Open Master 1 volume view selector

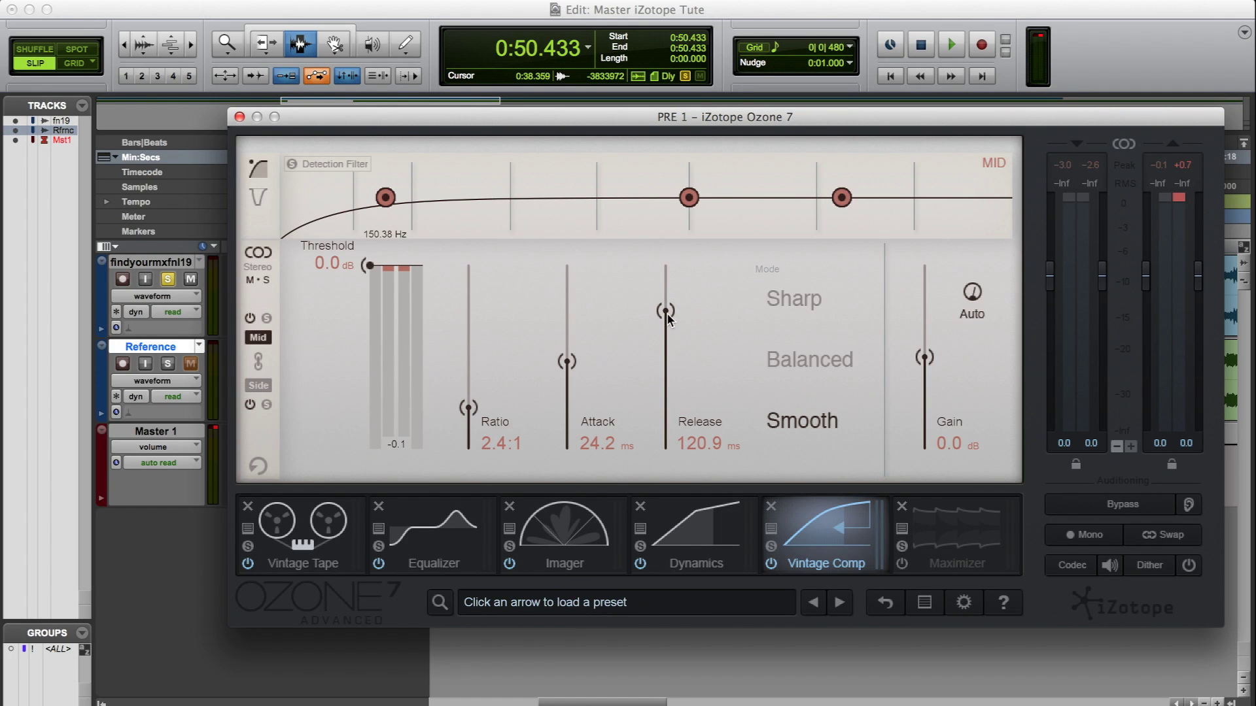[156, 447]
